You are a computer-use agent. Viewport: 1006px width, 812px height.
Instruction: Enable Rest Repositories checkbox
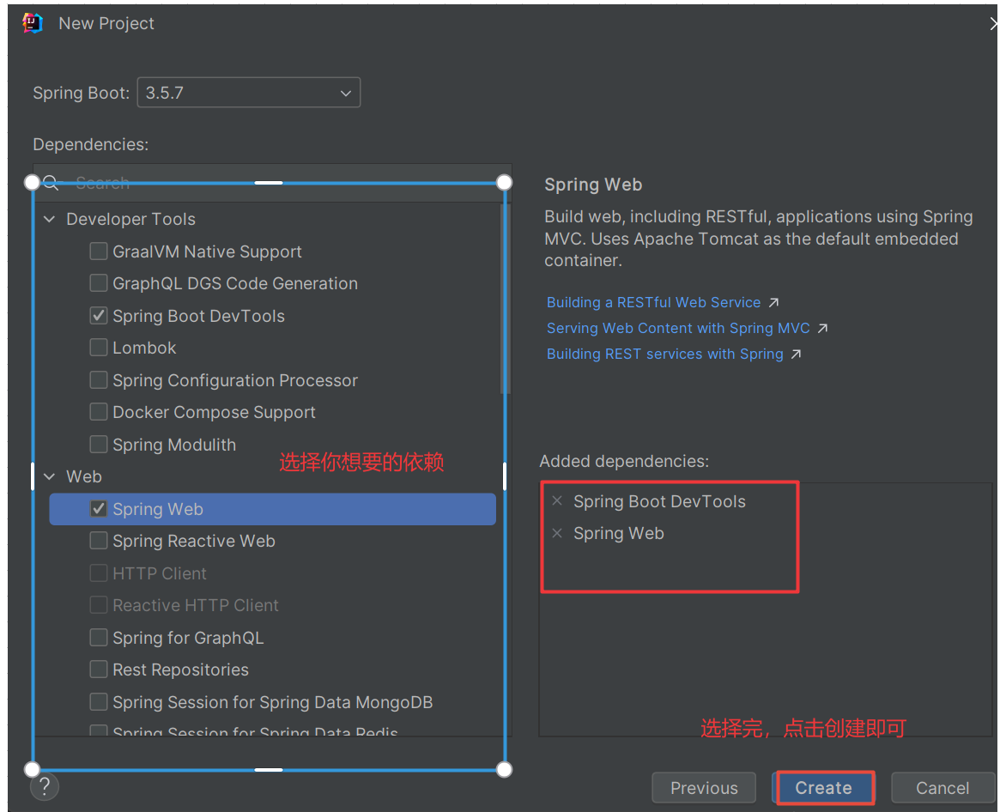tap(99, 670)
